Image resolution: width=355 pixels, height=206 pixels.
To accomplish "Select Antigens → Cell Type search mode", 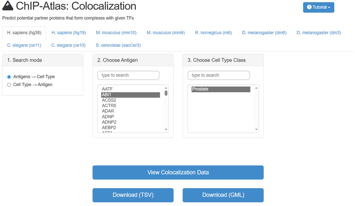I will click(9, 77).
